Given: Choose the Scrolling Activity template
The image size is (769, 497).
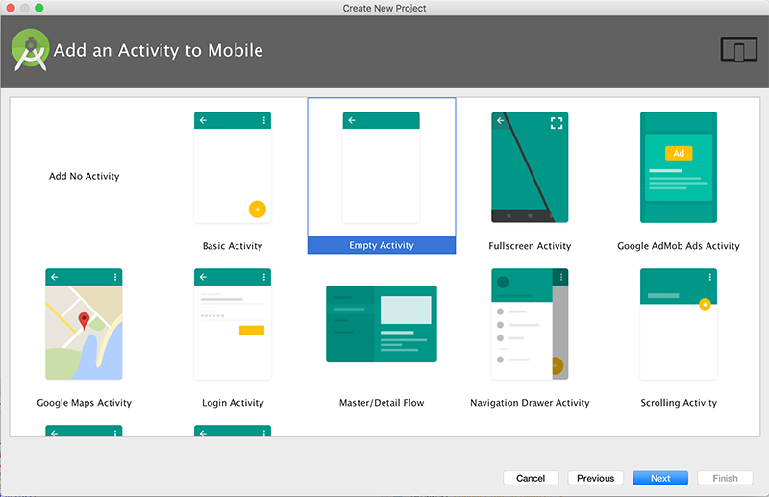Looking at the screenshot, I should 679,324.
